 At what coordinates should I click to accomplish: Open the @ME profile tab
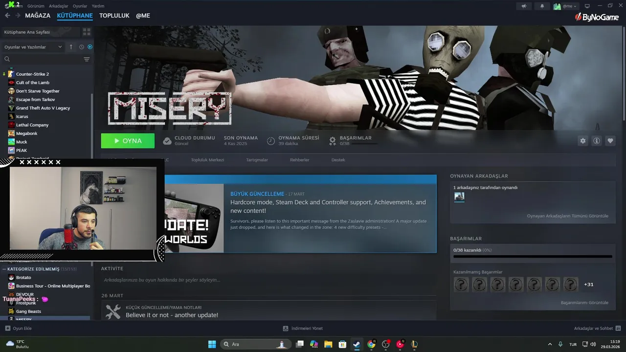click(x=143, y=16)
